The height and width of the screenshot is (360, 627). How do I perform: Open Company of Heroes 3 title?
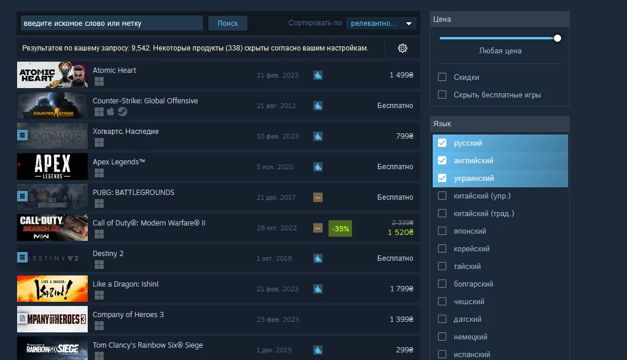pyautogui.click(x=128, y=315)
